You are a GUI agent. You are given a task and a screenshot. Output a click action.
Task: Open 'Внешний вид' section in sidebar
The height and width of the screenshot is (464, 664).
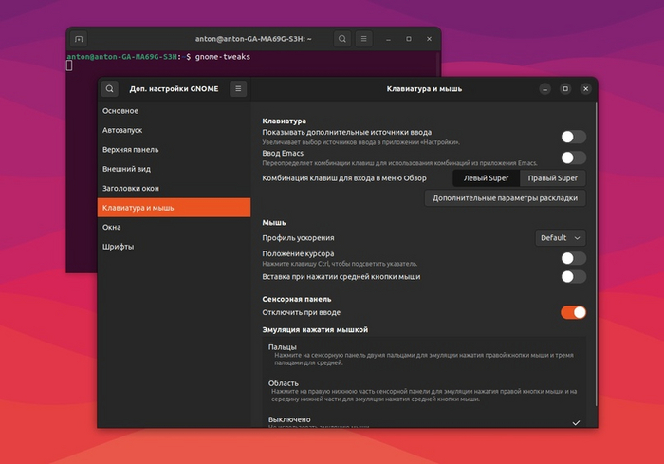point(126,169)
